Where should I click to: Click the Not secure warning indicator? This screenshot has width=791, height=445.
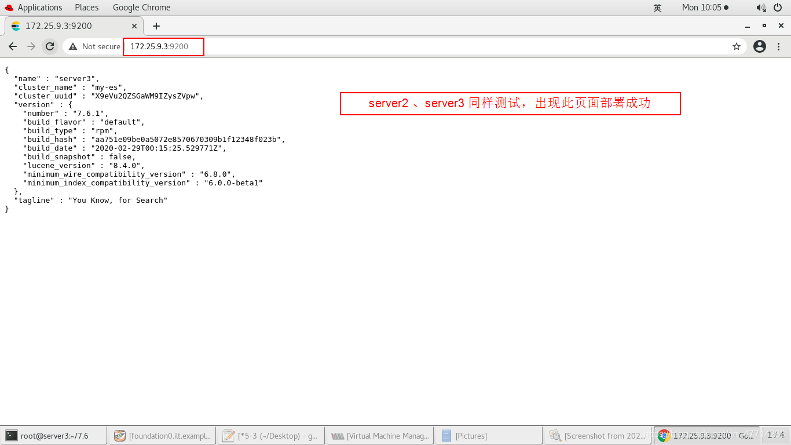point(95,46)
